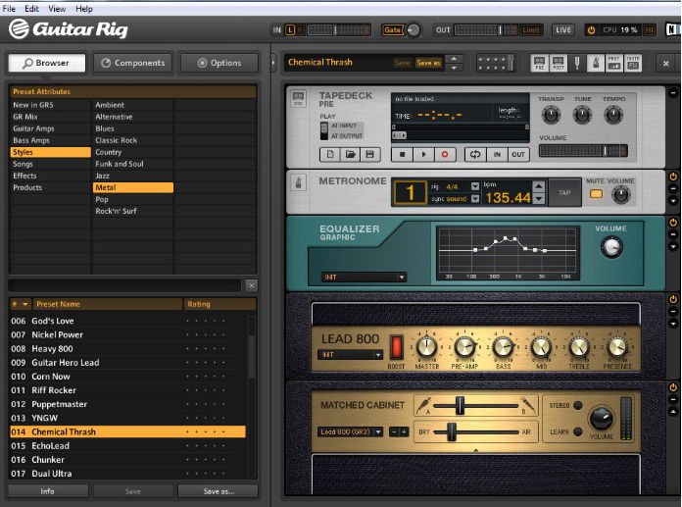Set loop IN point in Tapedeck

497,155
